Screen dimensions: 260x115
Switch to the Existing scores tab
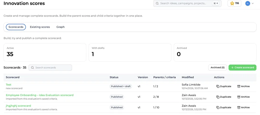click(x=40, y=27)
